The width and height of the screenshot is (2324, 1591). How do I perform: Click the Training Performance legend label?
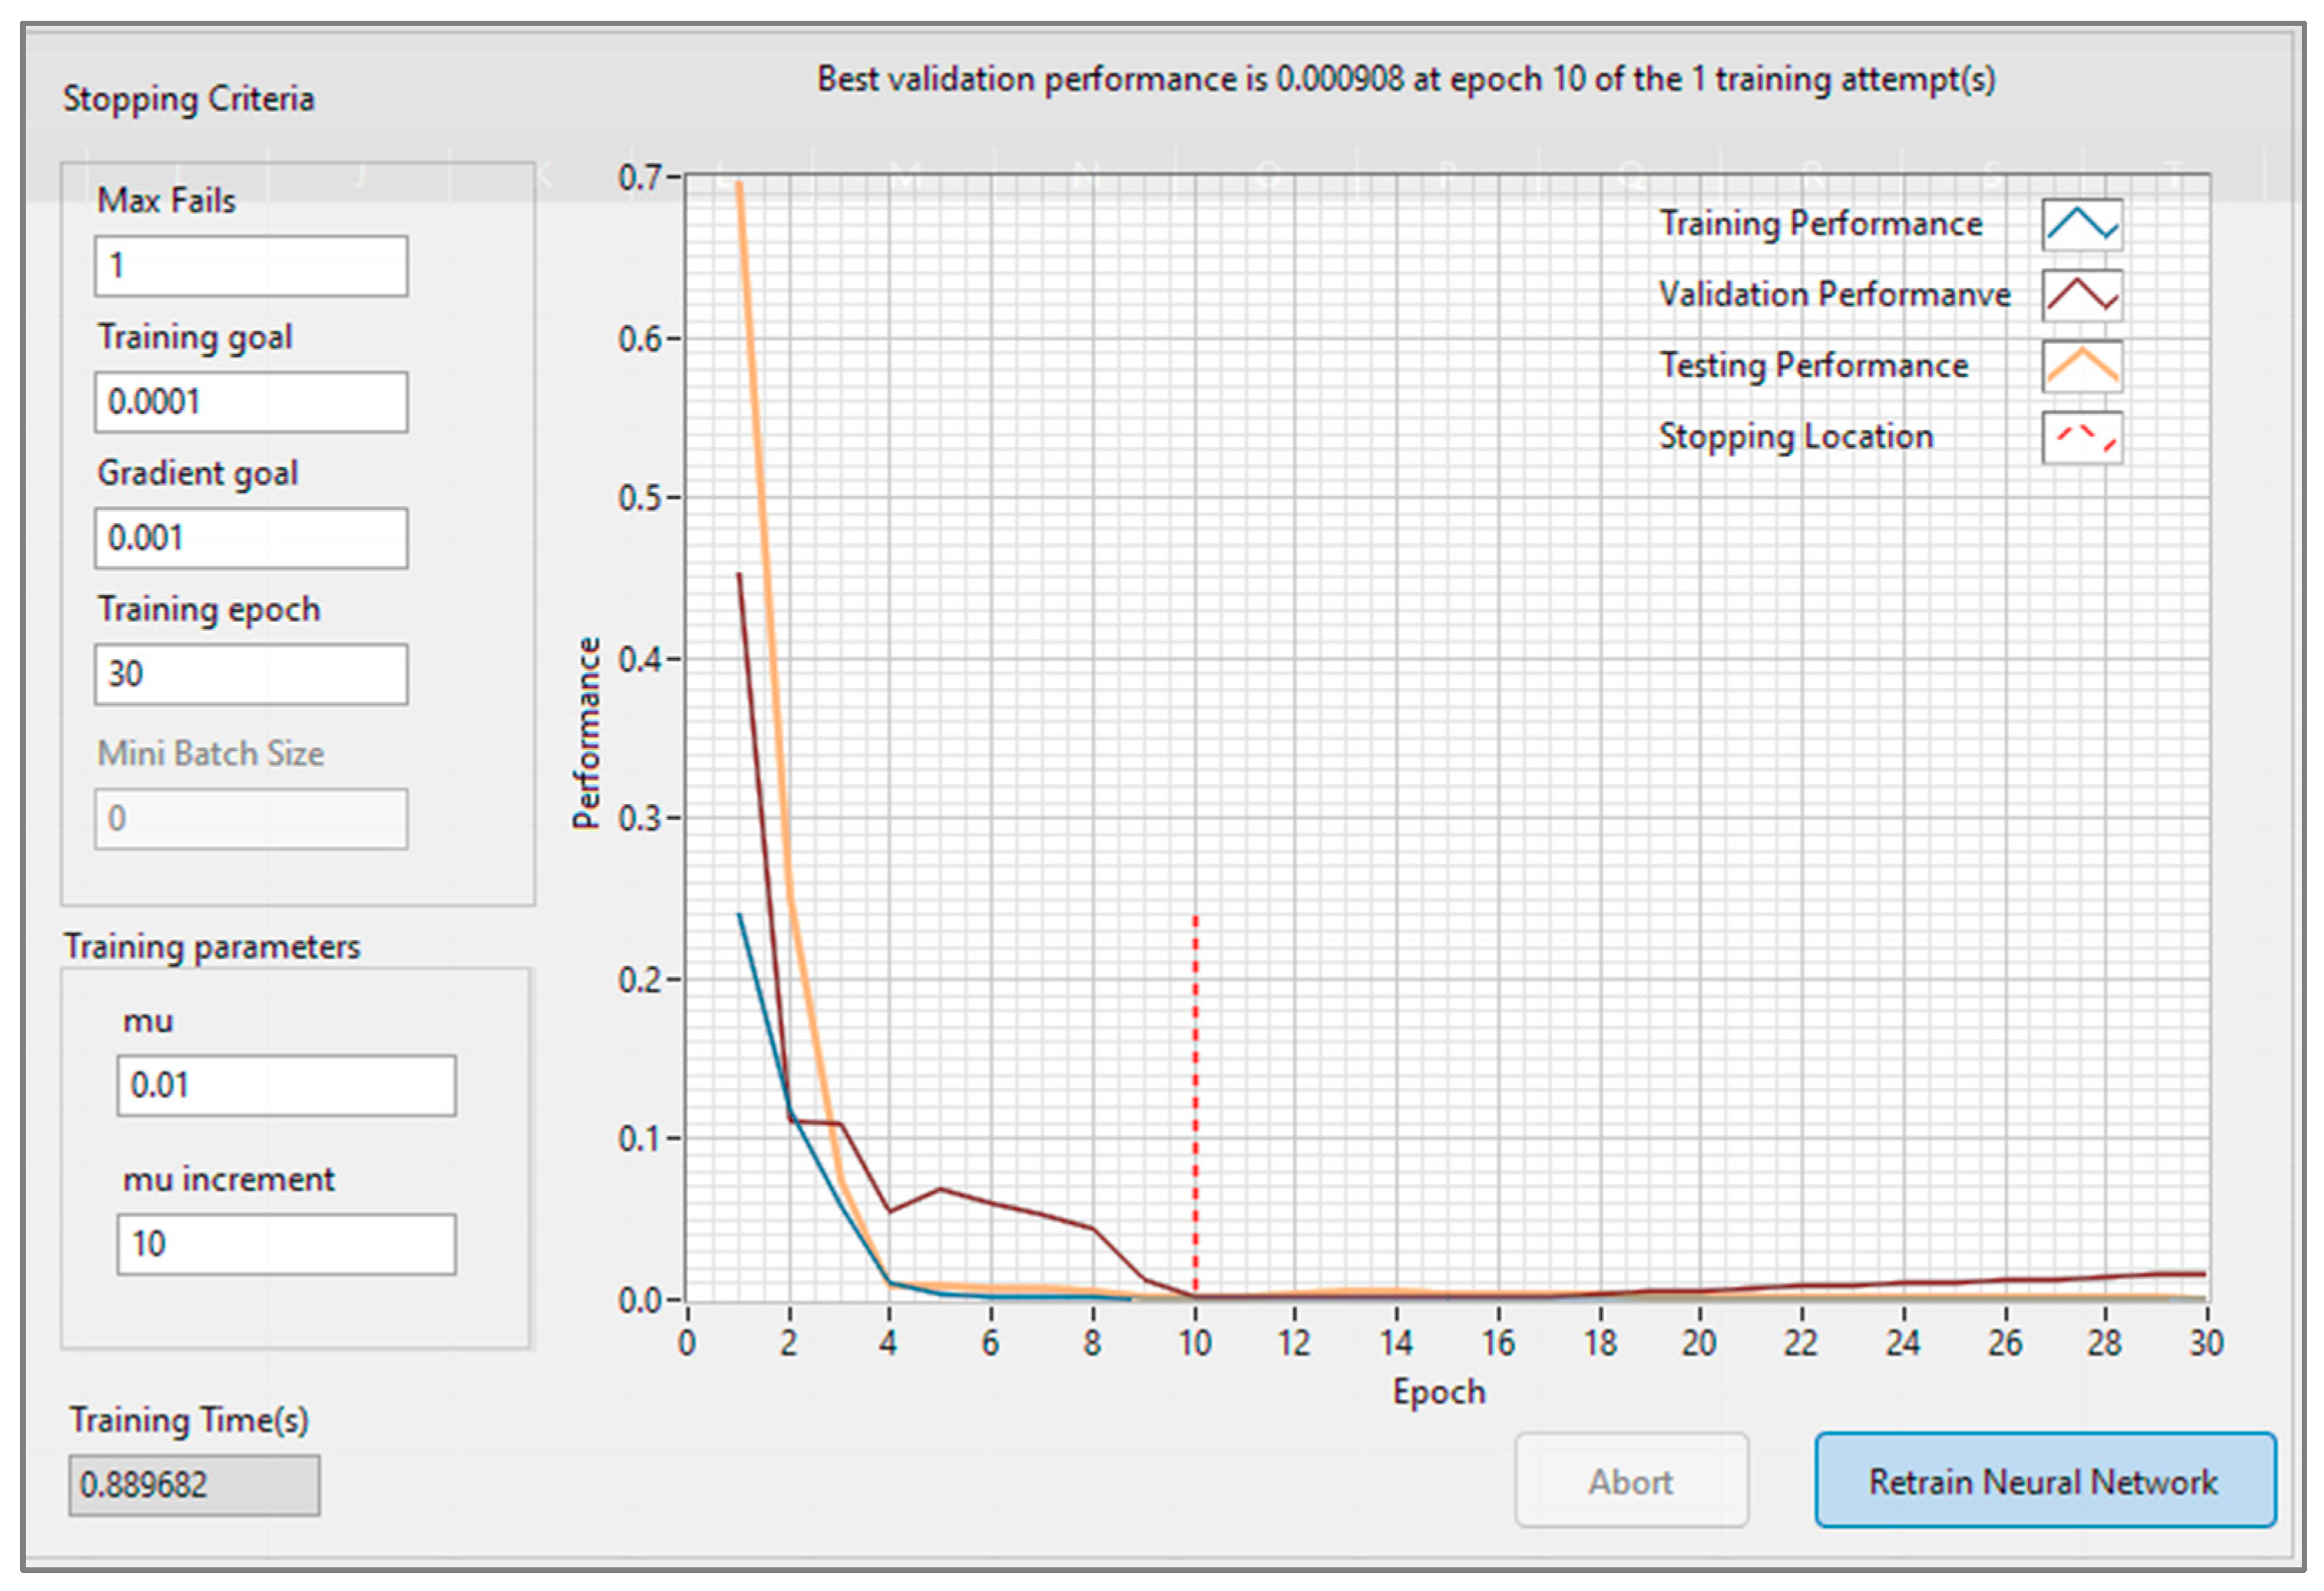click(x=1820, y=224)
